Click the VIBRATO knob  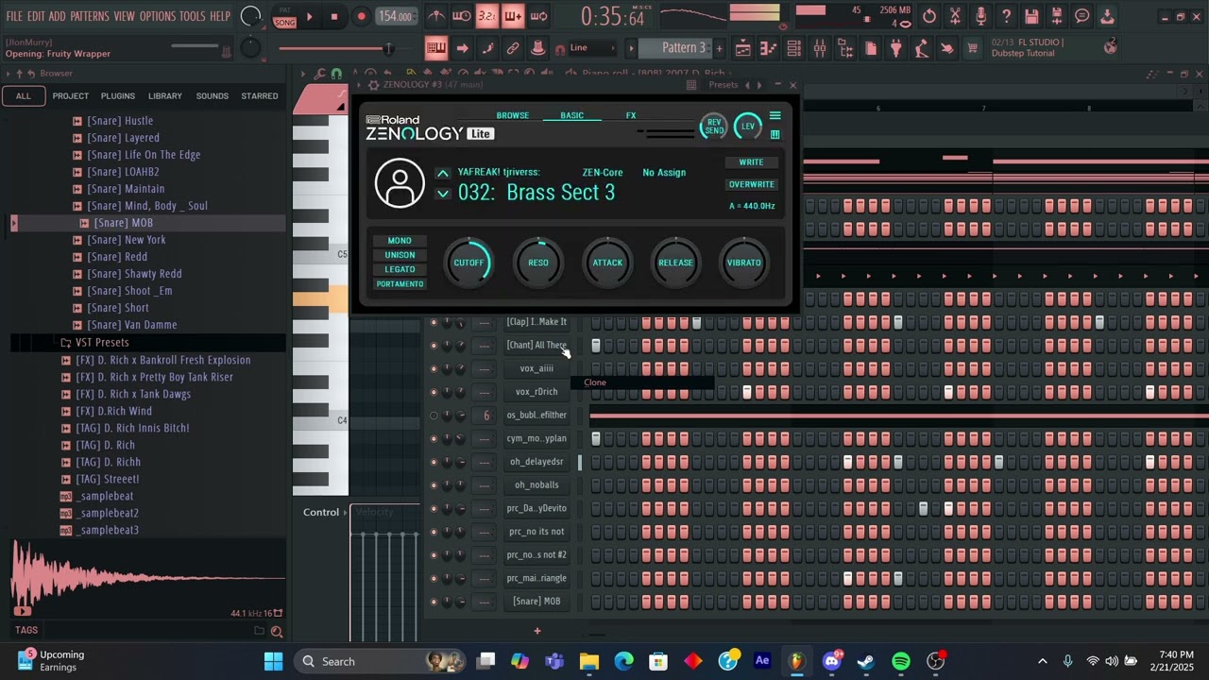point(744,263)
